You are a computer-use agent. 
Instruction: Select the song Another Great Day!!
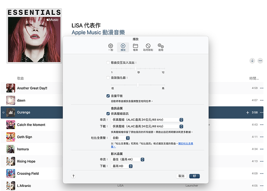click(x=32, y=88)
